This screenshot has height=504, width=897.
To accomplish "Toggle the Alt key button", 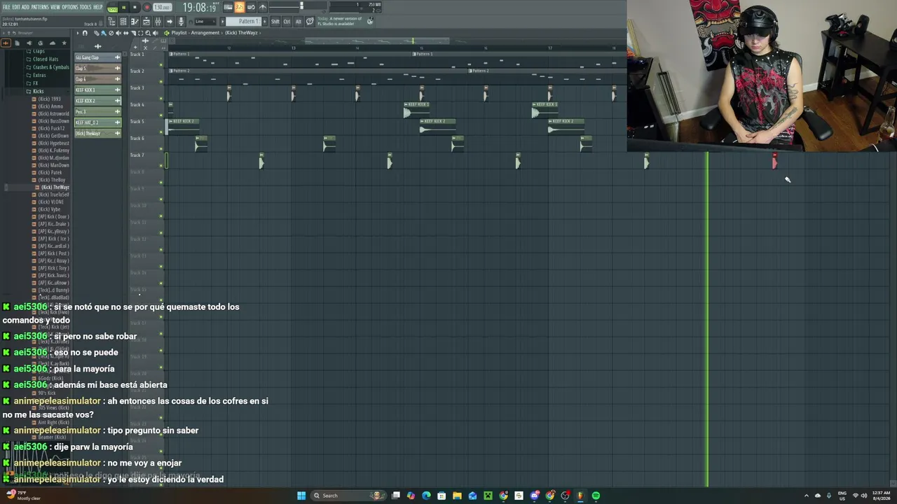I will coord(299,22).
